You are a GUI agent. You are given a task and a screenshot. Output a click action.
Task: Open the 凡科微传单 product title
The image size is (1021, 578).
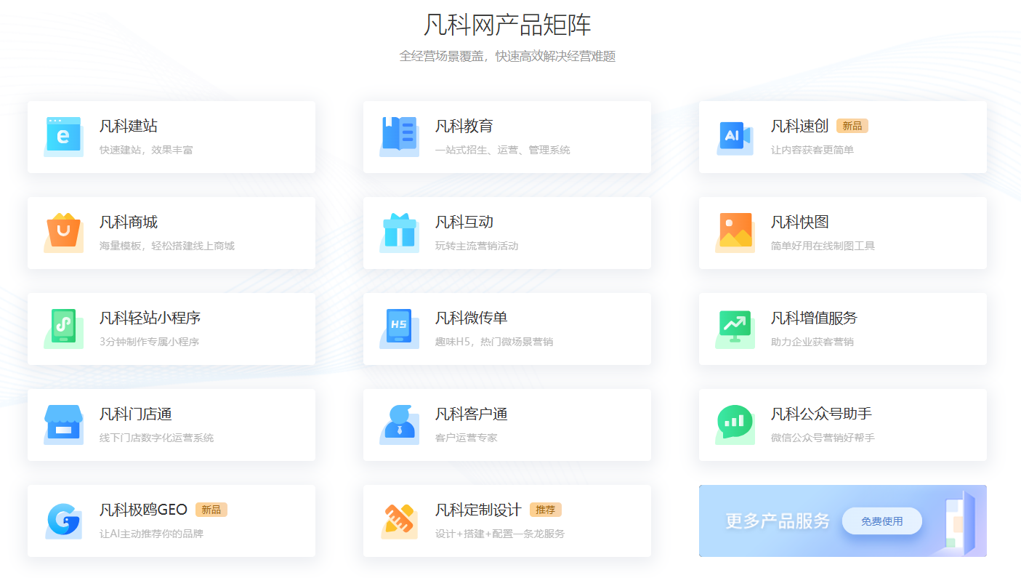coord(472,318)
